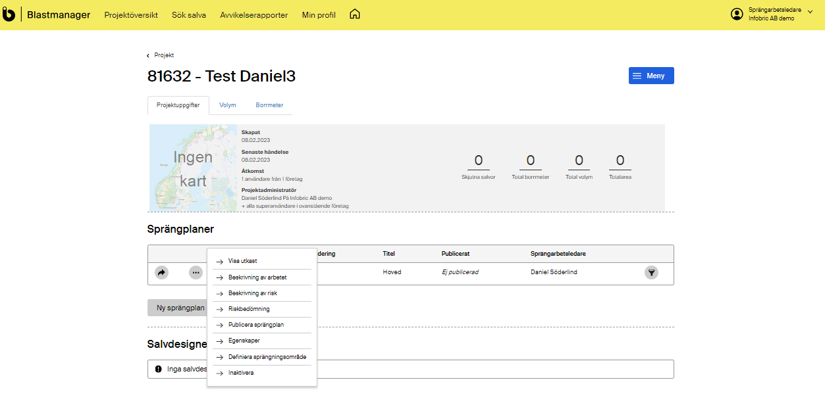
Task: Switch to the Borrmeter tab
Action: click(x=269, y=105)
